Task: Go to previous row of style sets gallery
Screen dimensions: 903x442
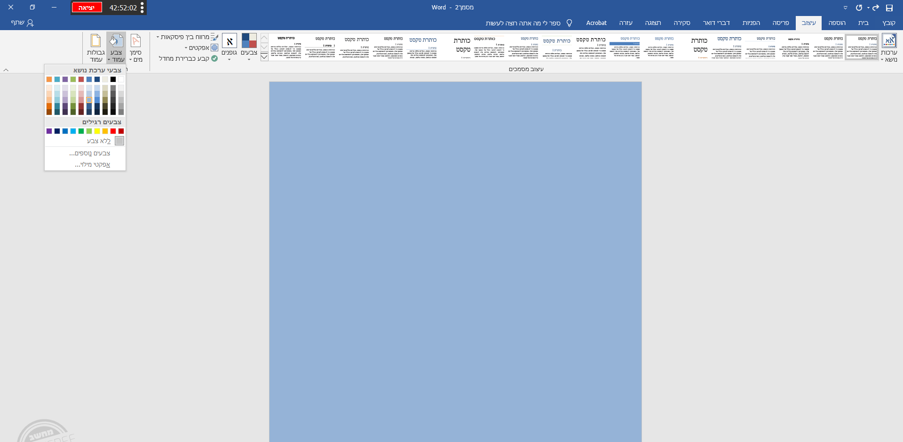Action: (264, 38)
